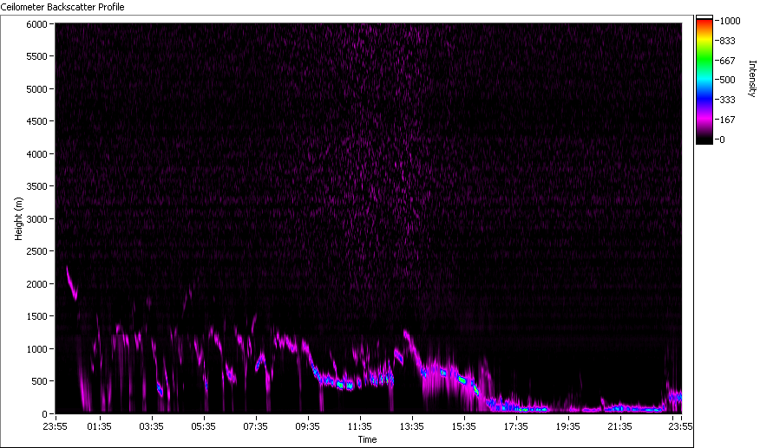Click the first 23:55 time axis label
Screen dimensions: 760x448
(x=55, y=426)
